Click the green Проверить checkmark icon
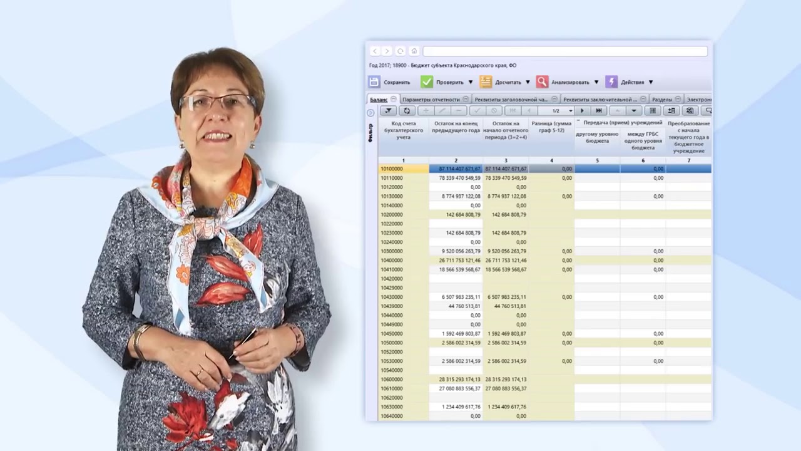 coord(427,82)
